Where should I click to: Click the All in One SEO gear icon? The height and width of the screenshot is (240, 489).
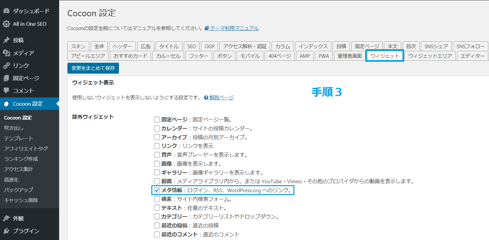[x=6, y=24]
